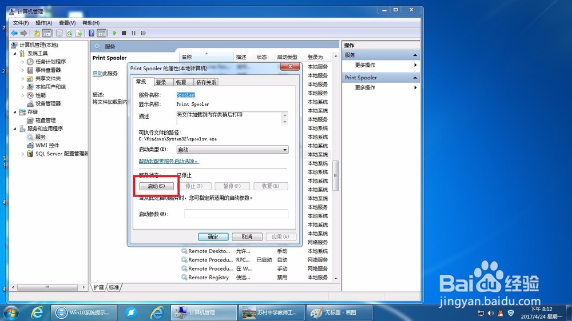Click the Stop service square icon
572x321 pixels.
(x=124, y=33)
